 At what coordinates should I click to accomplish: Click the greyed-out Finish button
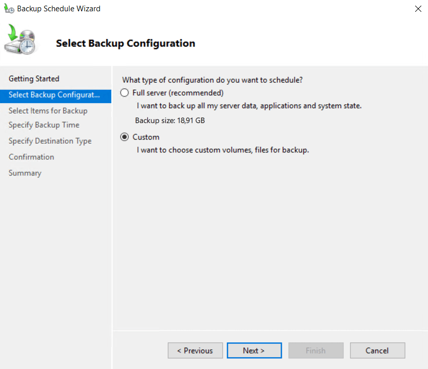point(316,351)
